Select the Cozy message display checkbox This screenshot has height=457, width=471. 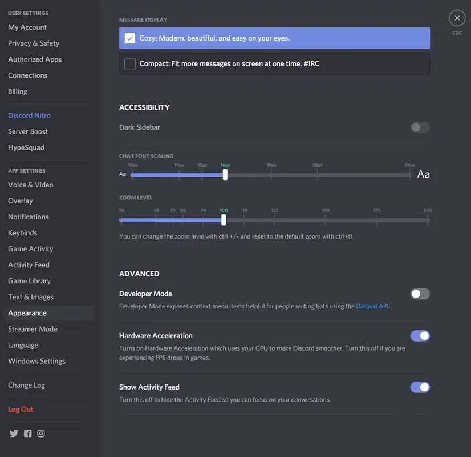(130, 38)
